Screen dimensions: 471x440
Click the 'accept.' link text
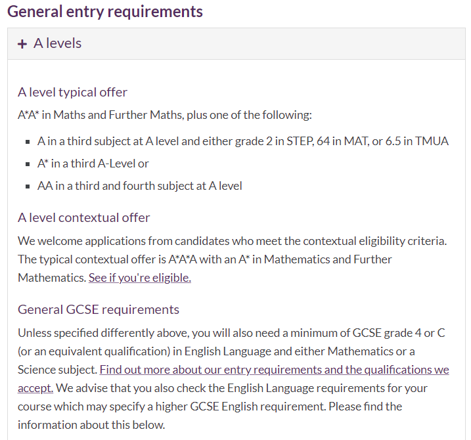pyautogui.click(x=35, y=388)
